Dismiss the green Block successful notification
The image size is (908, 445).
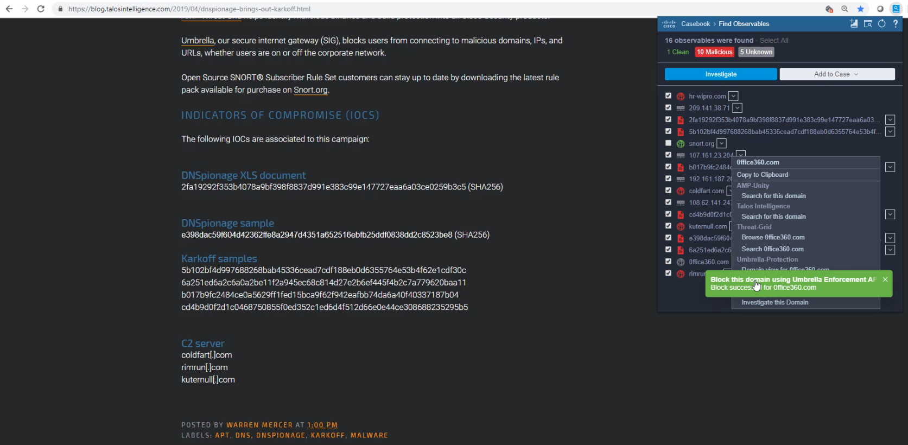[x=885, y=279]
